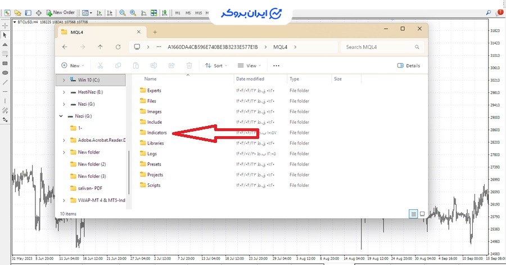Switch to the M5 timeframe
This screenshot has height=265, width=506.
188,12
